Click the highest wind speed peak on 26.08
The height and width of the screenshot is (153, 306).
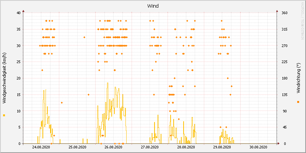click(107, 83)
